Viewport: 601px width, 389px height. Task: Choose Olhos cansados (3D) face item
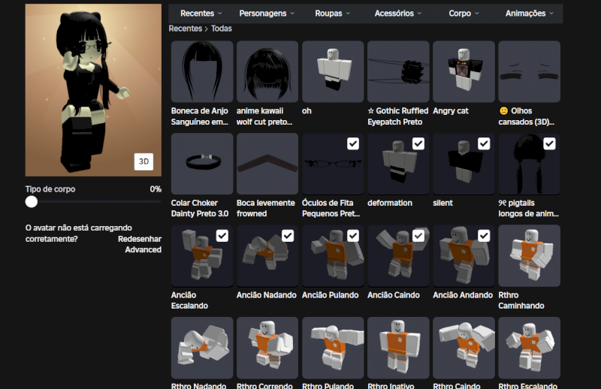pos(530,71)
